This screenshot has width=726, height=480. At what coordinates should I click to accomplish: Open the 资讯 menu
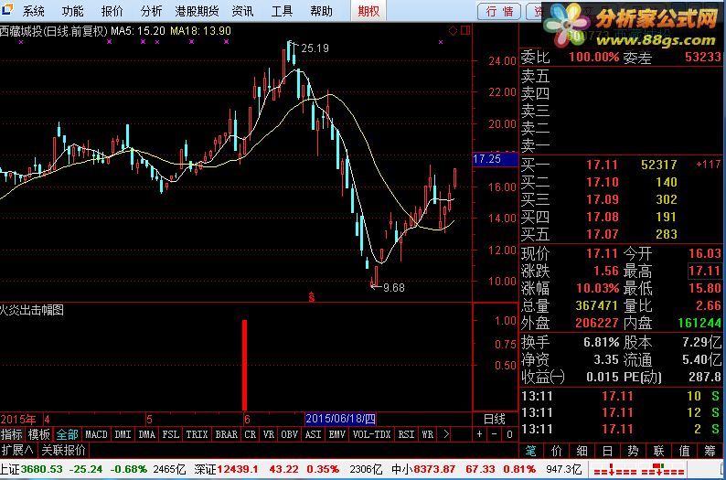[242, 10]
